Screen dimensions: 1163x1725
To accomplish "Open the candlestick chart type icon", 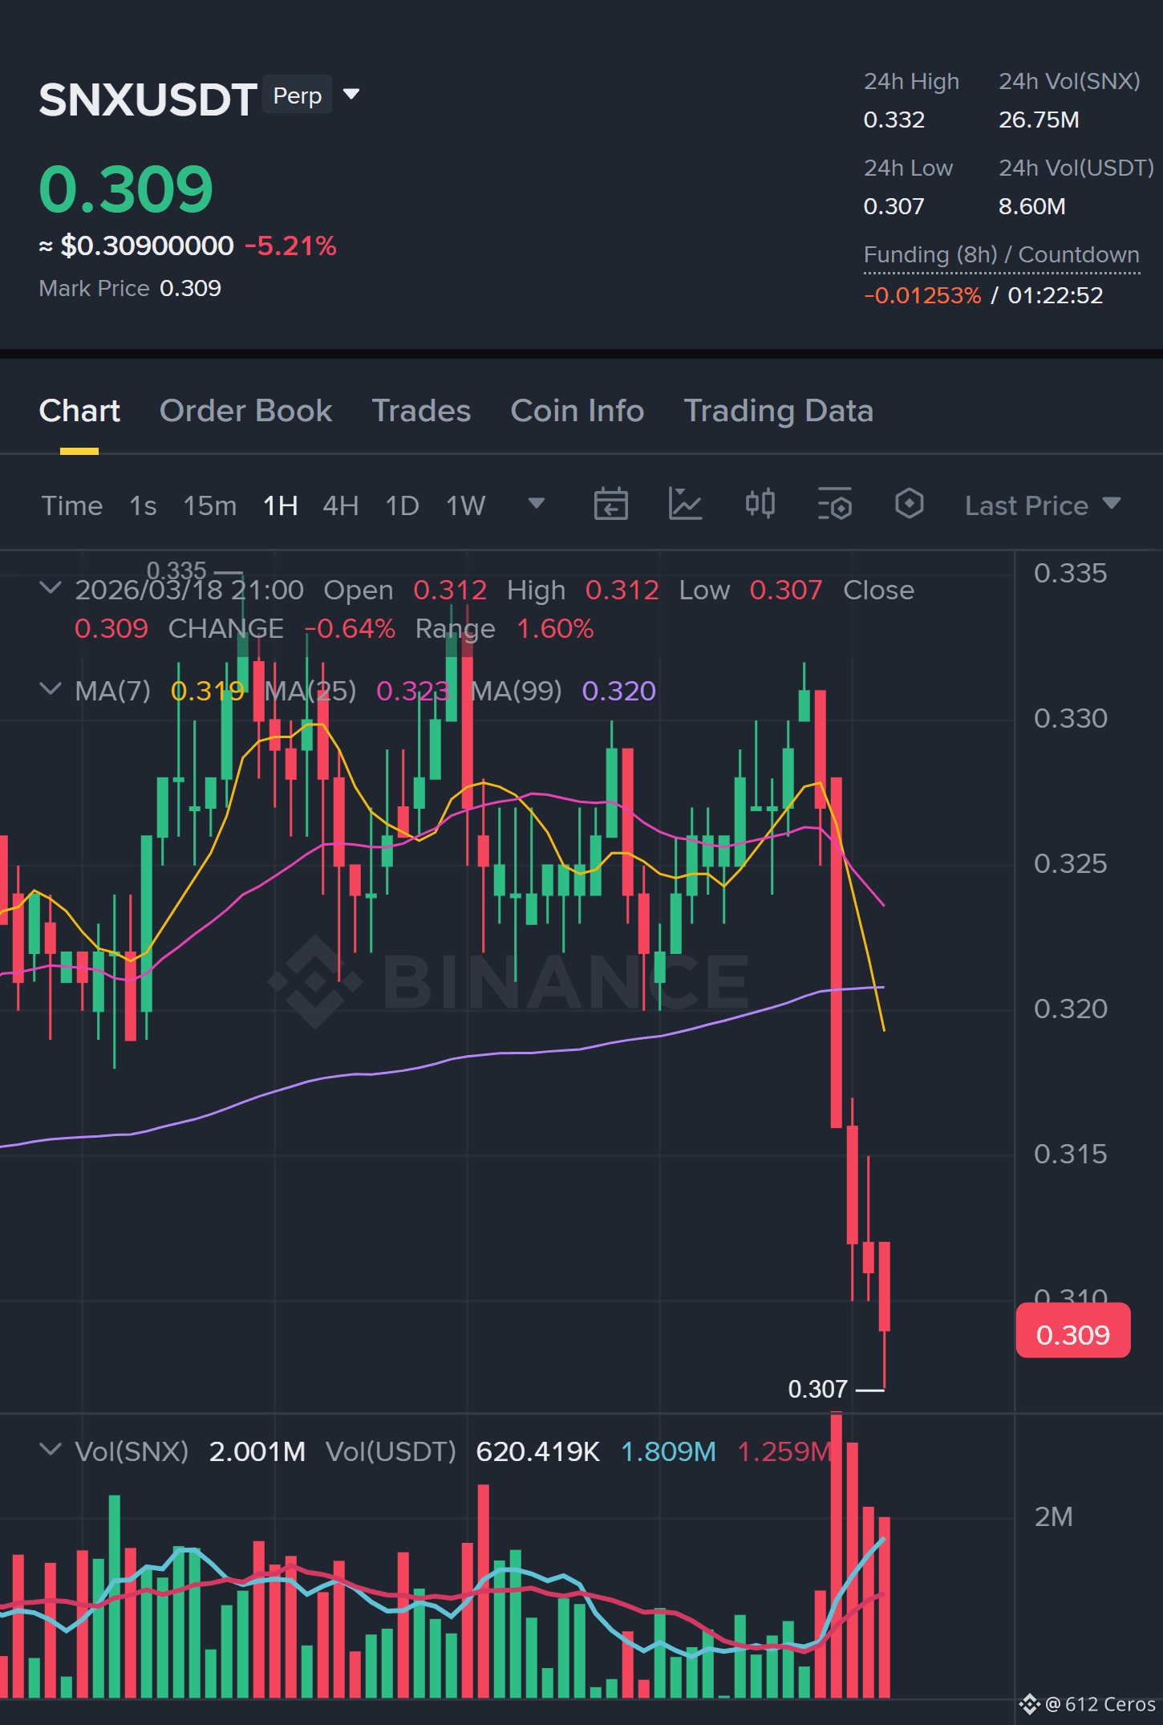I will coord(760,505).
